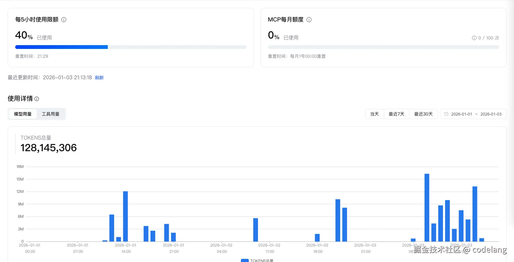Click the 2026-01-01 14:00 axis label

coord(126,248)
